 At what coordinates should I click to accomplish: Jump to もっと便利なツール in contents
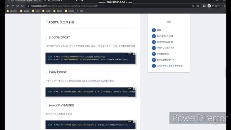(x=163, y=60)
